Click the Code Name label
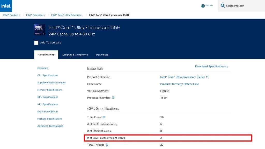The width and height of the screenshot is (265, 149). [x=94, y=84]
